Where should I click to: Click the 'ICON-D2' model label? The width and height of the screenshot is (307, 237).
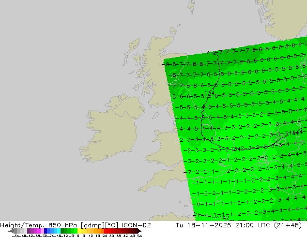(x=136, y=225)
